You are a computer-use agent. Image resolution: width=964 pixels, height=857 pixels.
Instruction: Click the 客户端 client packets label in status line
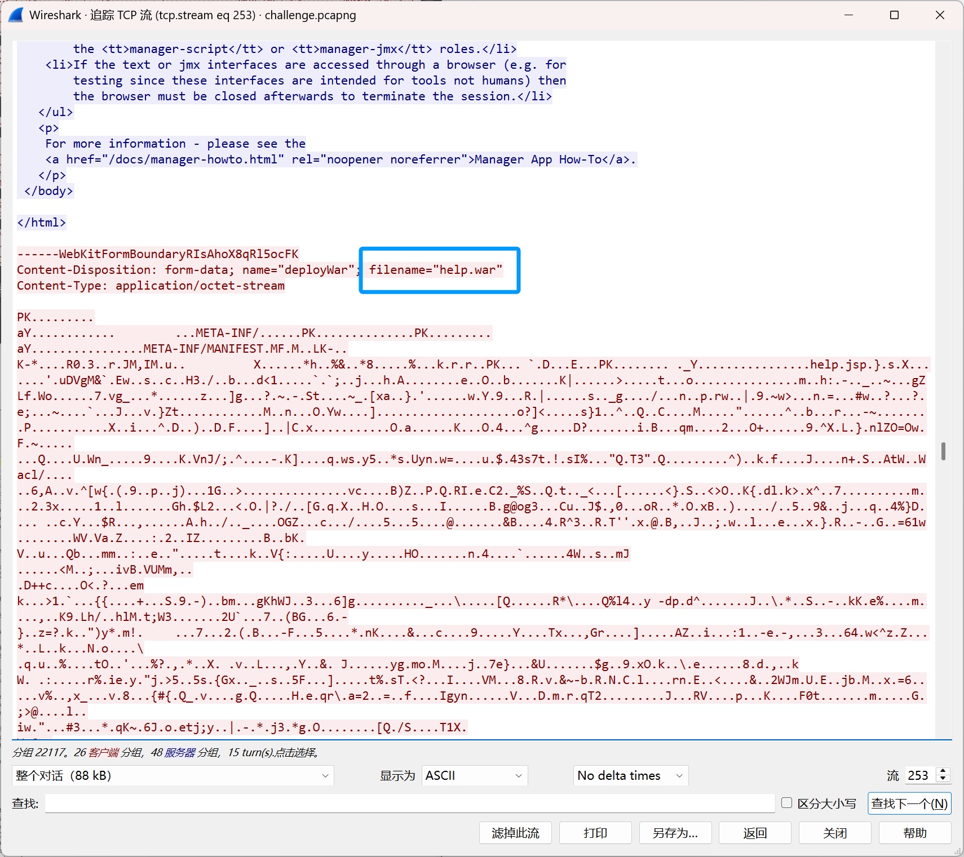click(103, 752)
